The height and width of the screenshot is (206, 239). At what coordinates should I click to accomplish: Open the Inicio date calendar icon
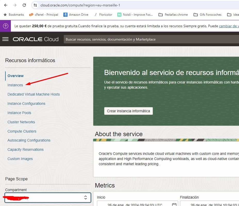click(174, 205)
